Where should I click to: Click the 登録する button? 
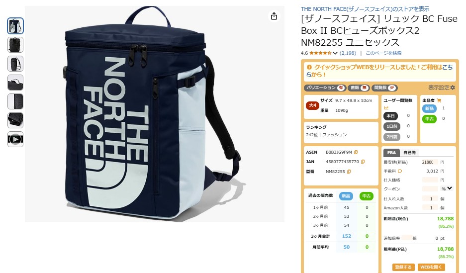pyautogui.click(x=403, y=267)
